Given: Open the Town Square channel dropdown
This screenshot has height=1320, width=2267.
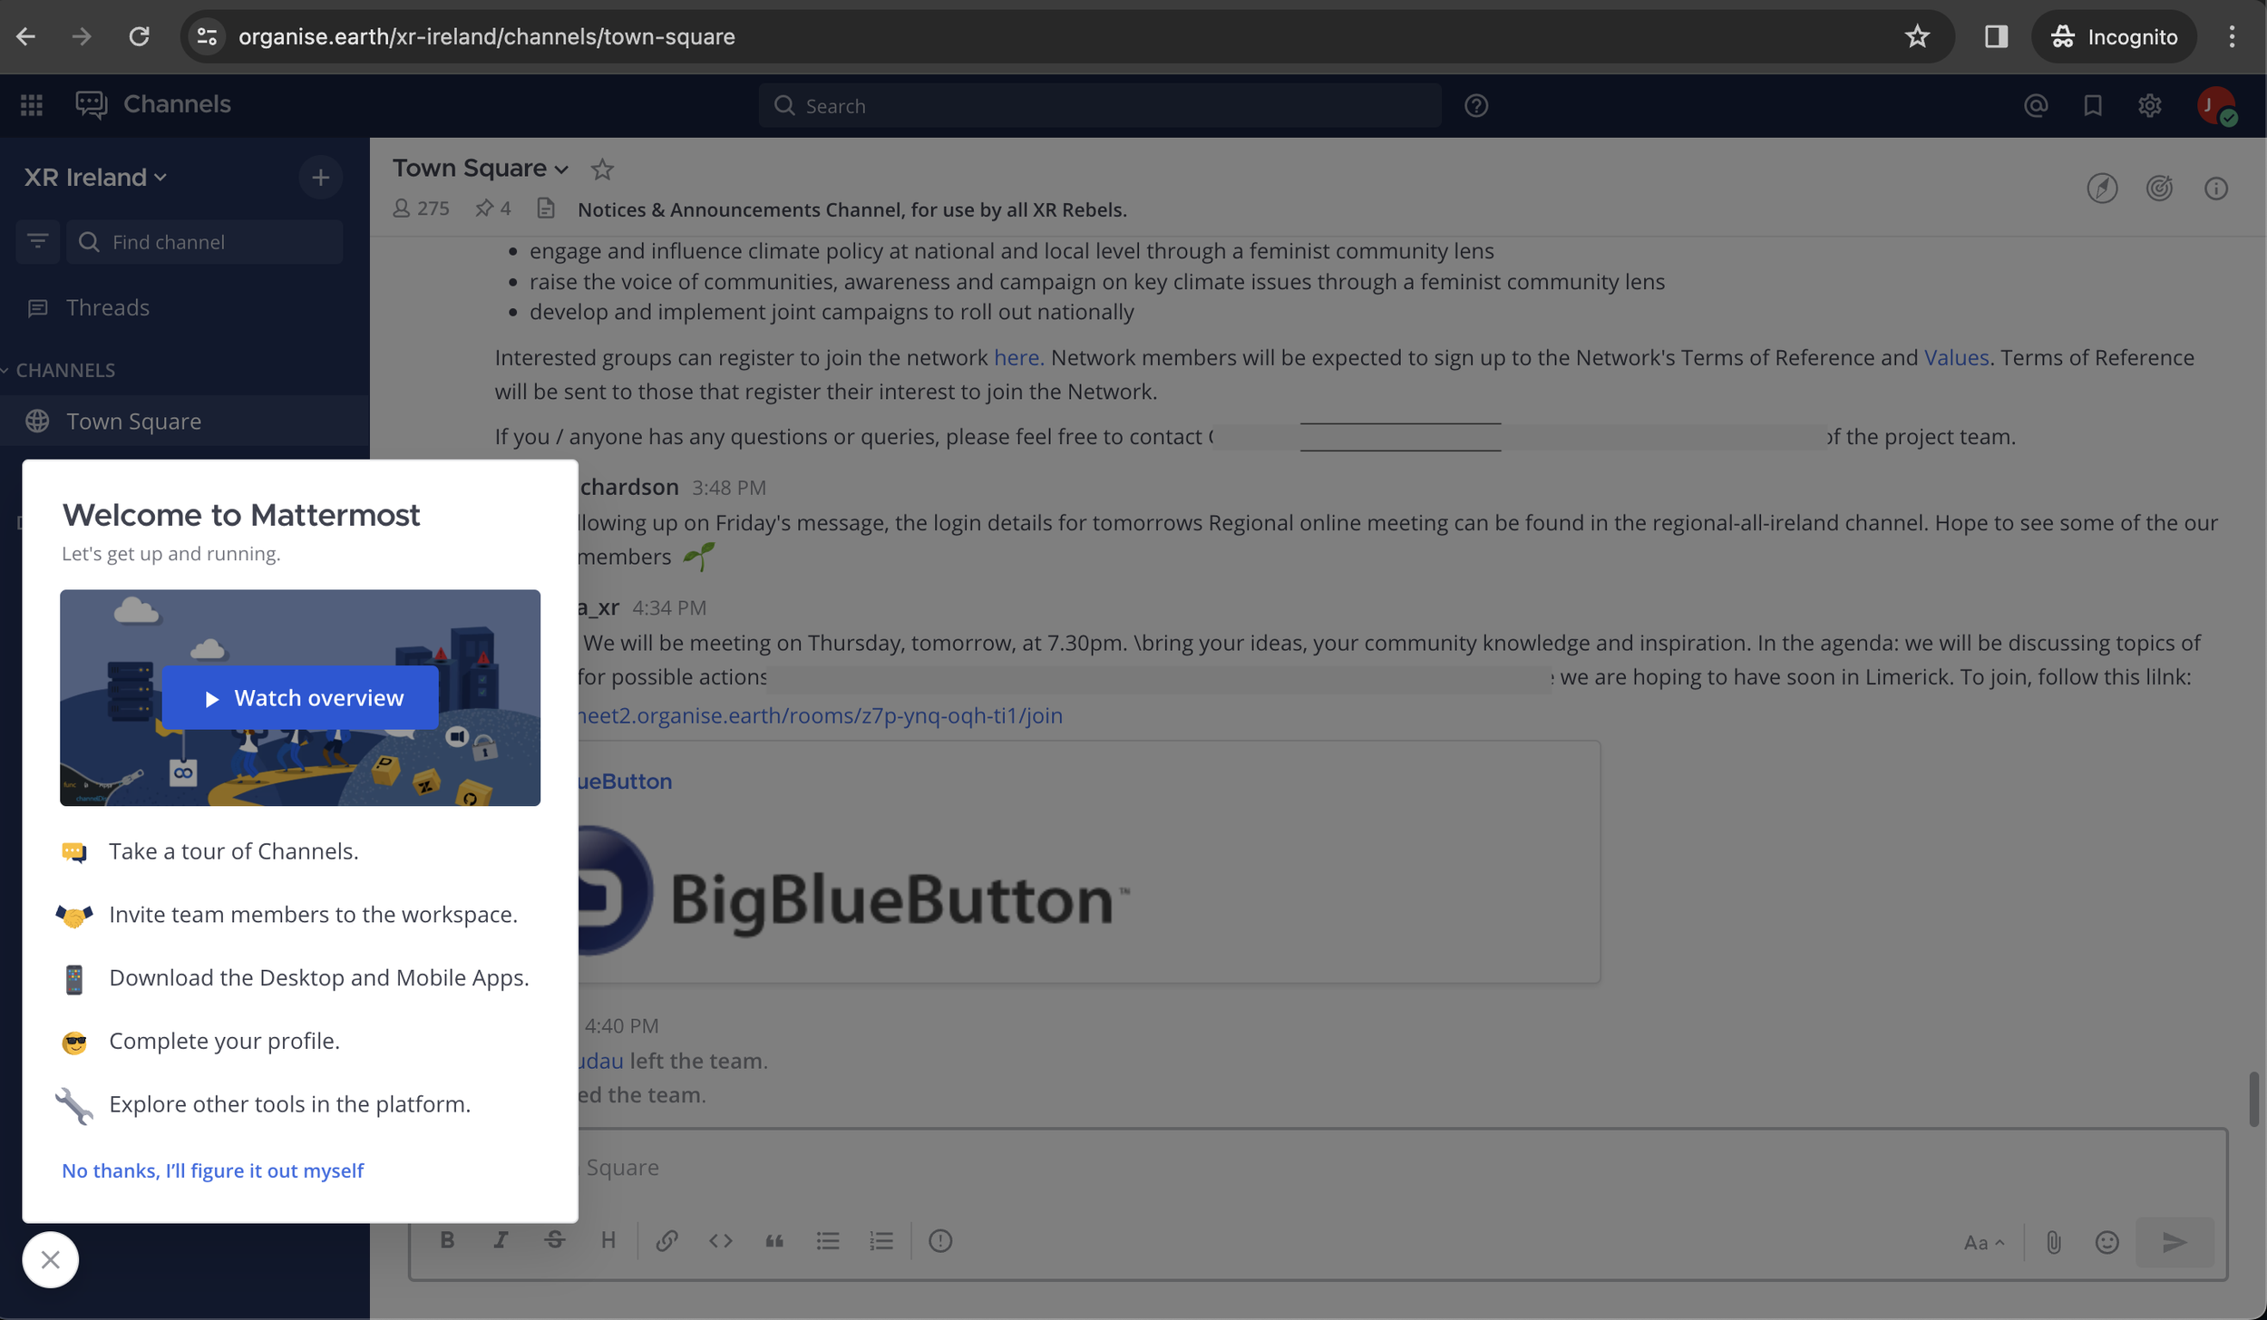Looking at the screenshot, I should (x=480, y=169).
